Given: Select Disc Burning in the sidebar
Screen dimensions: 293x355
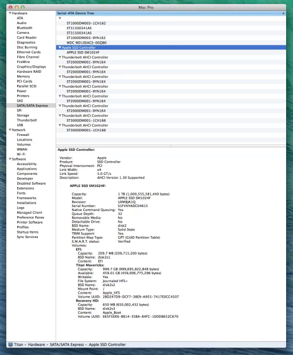Looking at the screenshot, I should pyautogui.click(x=27, y=48).
